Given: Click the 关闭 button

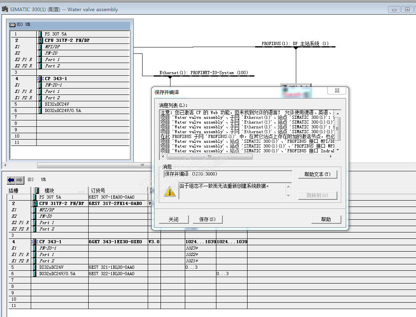Looking at the screenshot, I should tap(174, 219).
